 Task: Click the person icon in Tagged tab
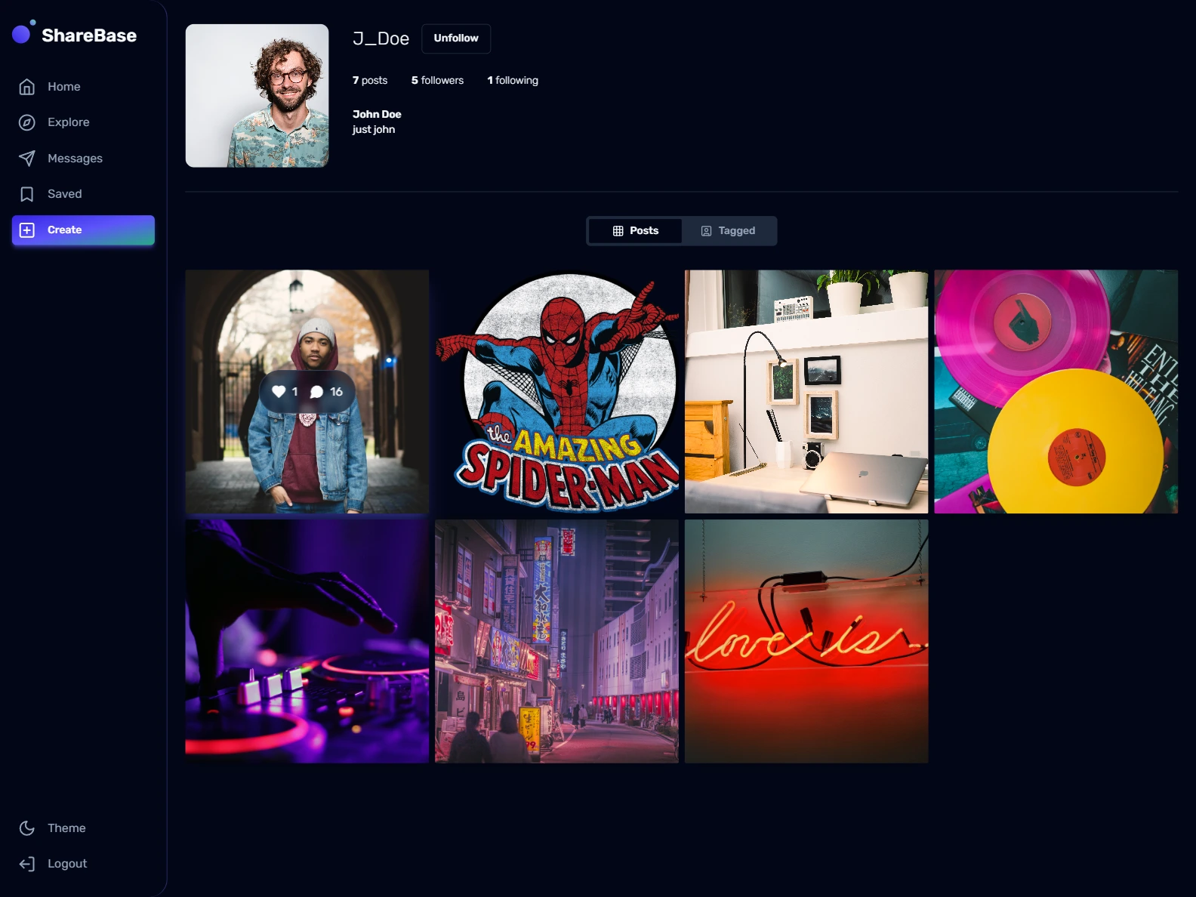(x=707, y=231)
